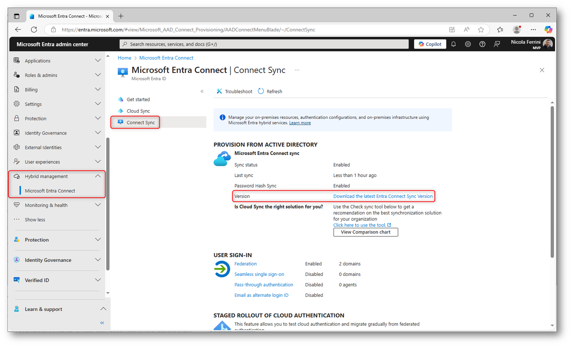Download the latest Entra Connect Sync Version

pyautogui.click(x=383, y=196)
